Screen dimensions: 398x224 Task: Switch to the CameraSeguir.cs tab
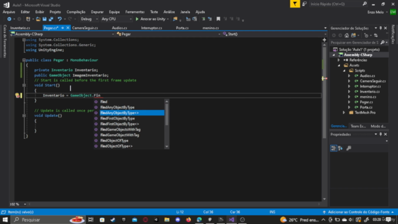(85, 28)
